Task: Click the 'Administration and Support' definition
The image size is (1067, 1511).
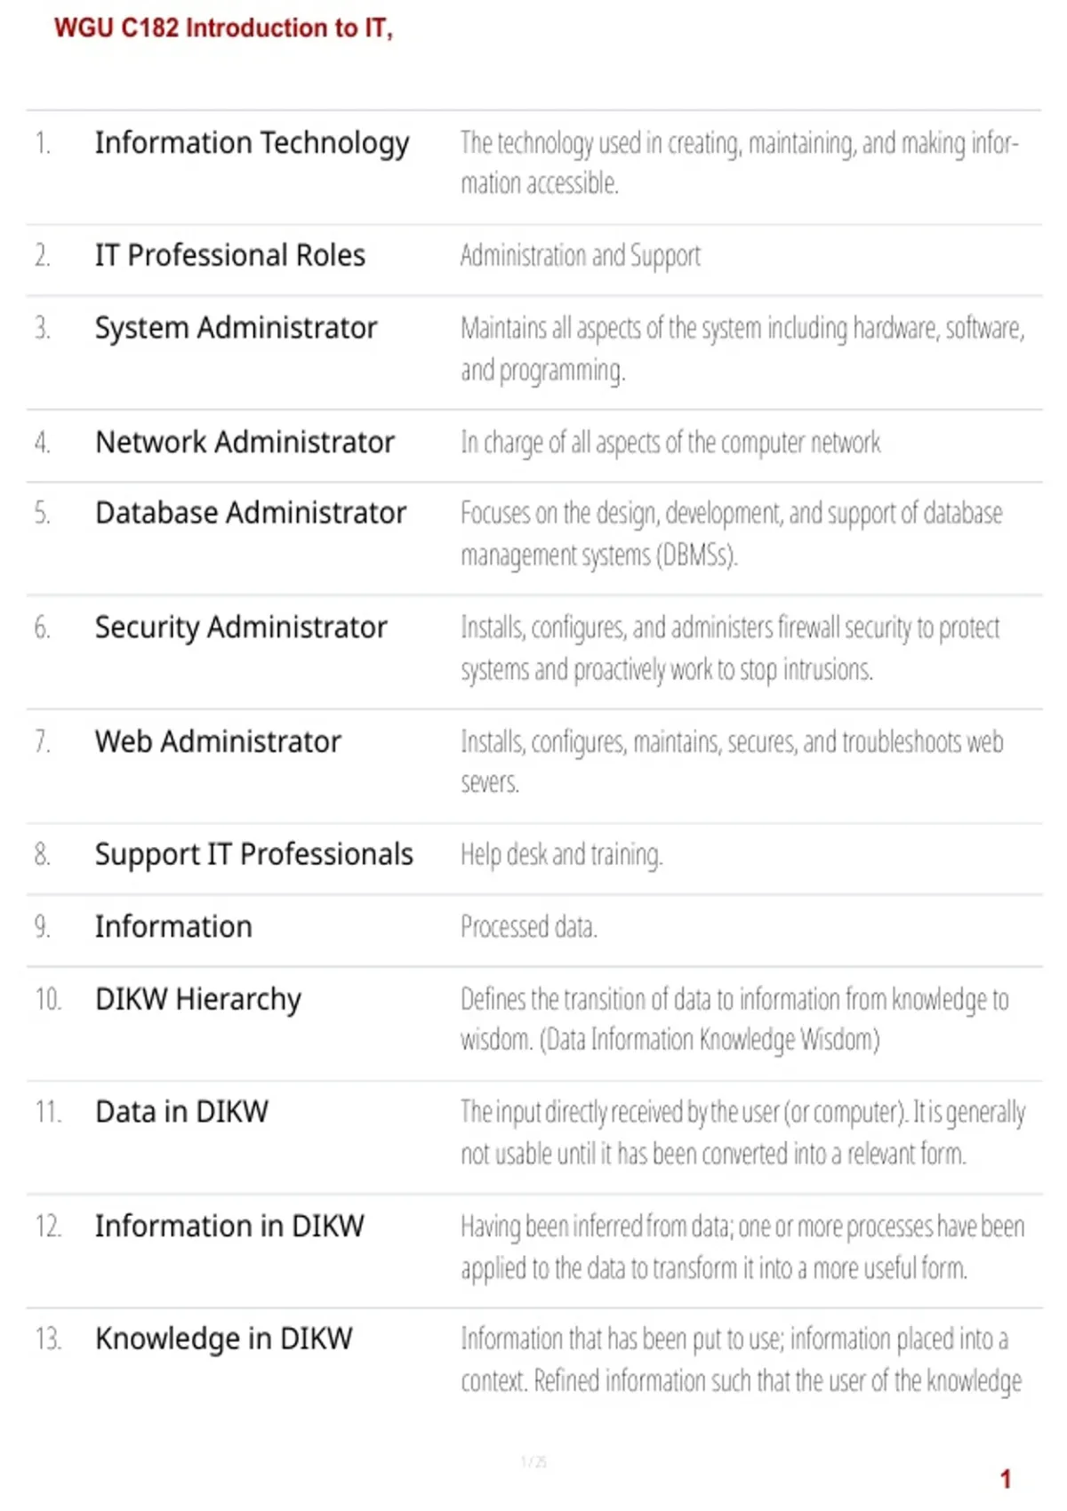Action: [581, 256]
